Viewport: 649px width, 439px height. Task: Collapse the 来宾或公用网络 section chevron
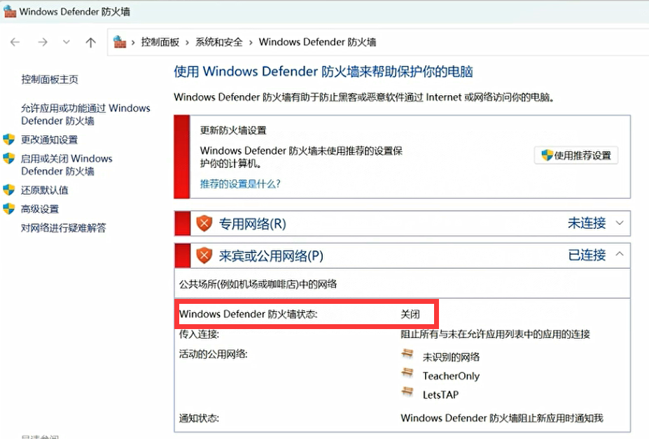point(620,254)
